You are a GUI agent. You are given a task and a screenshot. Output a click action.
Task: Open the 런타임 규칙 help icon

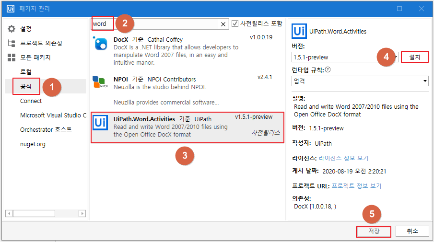[328, 69]
